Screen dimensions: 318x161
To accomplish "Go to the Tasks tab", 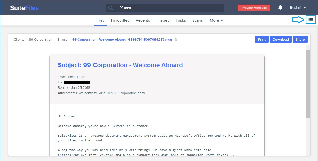I will coord(180,20).
